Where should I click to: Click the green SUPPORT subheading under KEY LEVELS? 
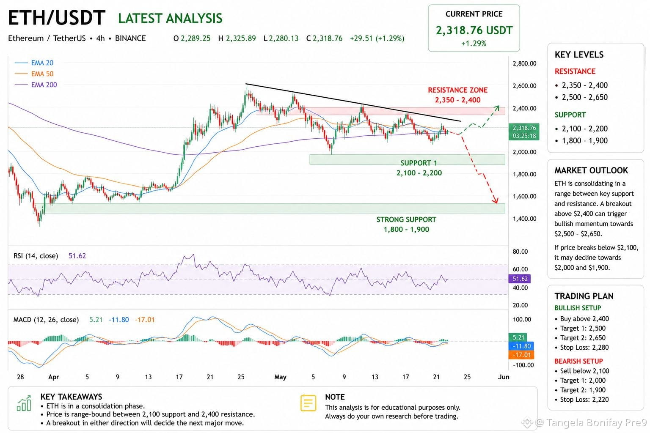pos(570,115)
